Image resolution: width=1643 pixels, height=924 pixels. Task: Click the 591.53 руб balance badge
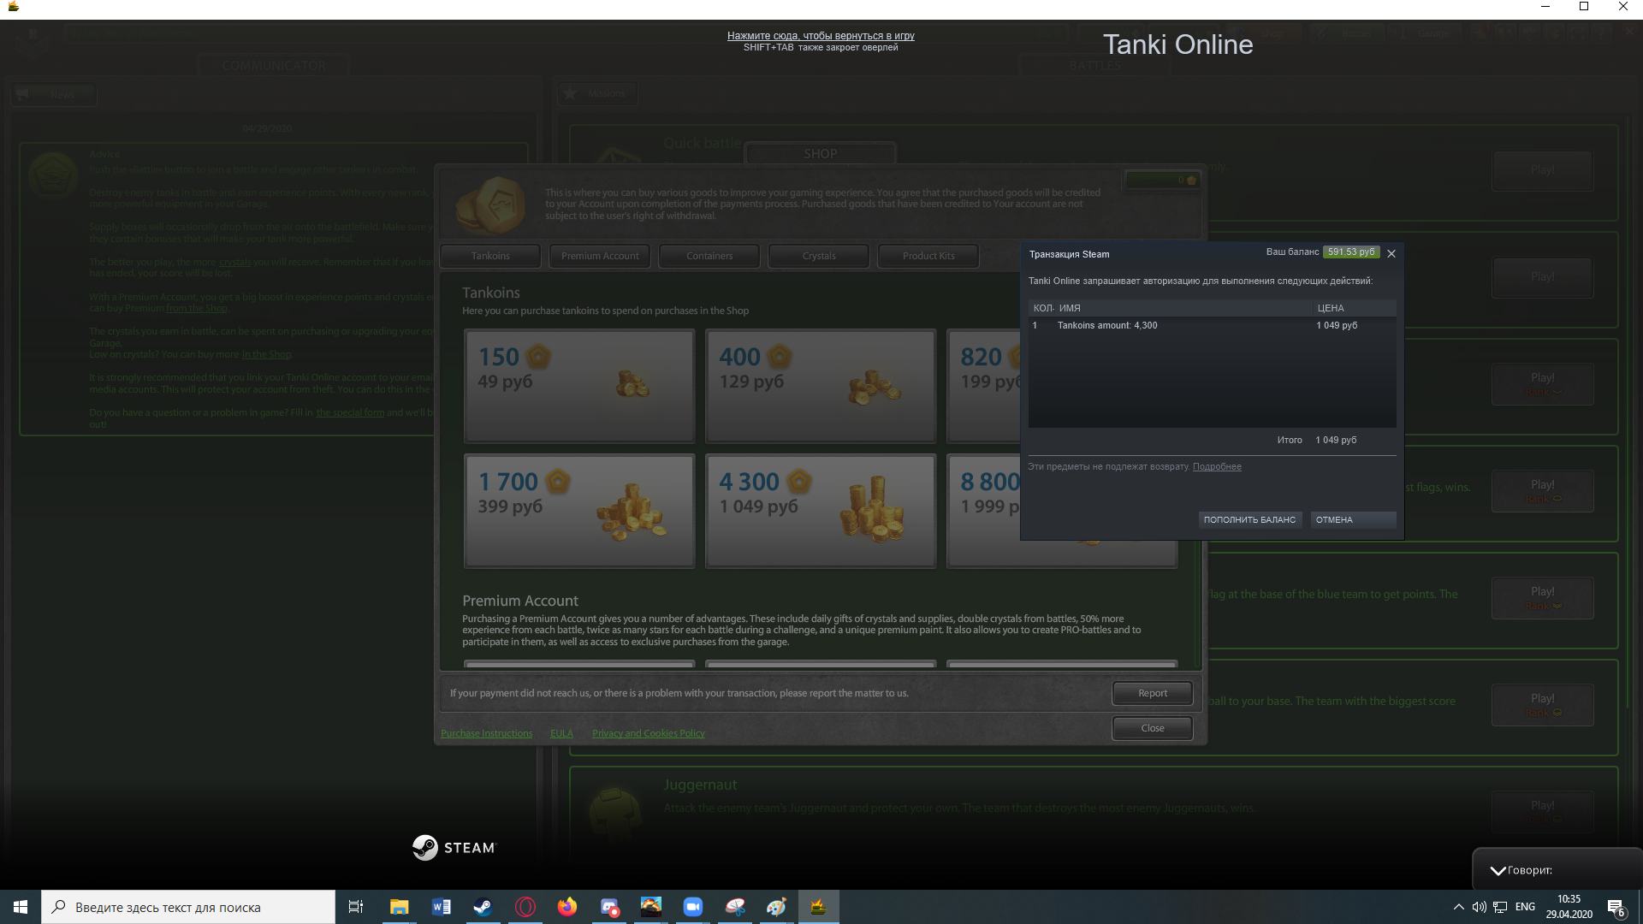click(x=1351, y=252)
